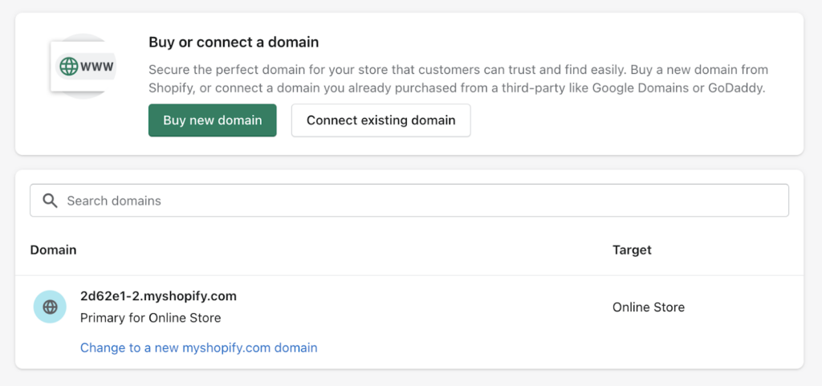Connect an existing domain
Viewport: 822px width, 386px height.
point(381,120)
